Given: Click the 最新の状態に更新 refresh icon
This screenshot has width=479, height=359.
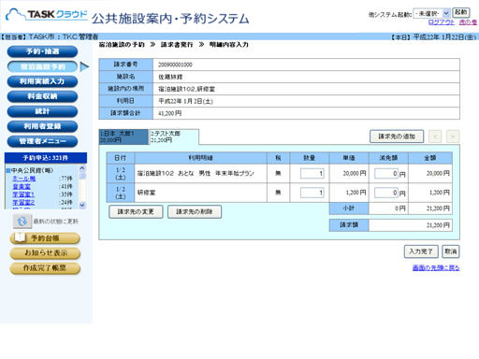Looking at the screenshot, I should [x=22, y=222].
